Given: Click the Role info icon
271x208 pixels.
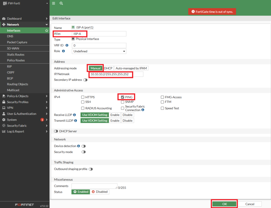Looking at the screenshot, I should [x=63, y=51].
